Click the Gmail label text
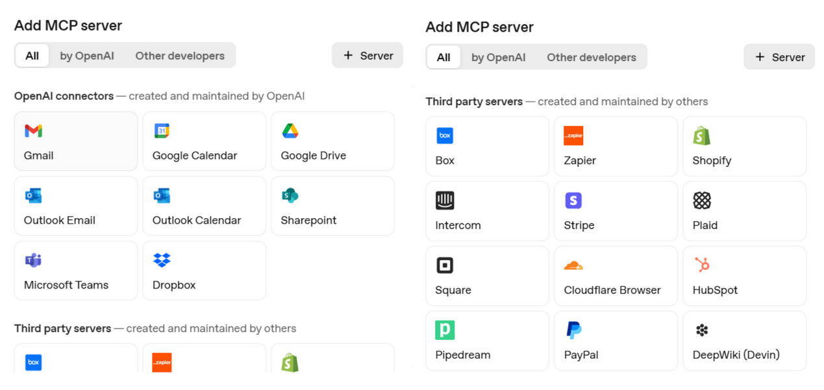 point(39,156)
